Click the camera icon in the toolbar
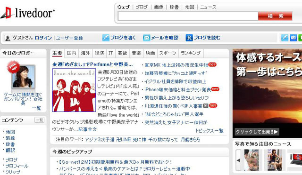 pos(293,38)
